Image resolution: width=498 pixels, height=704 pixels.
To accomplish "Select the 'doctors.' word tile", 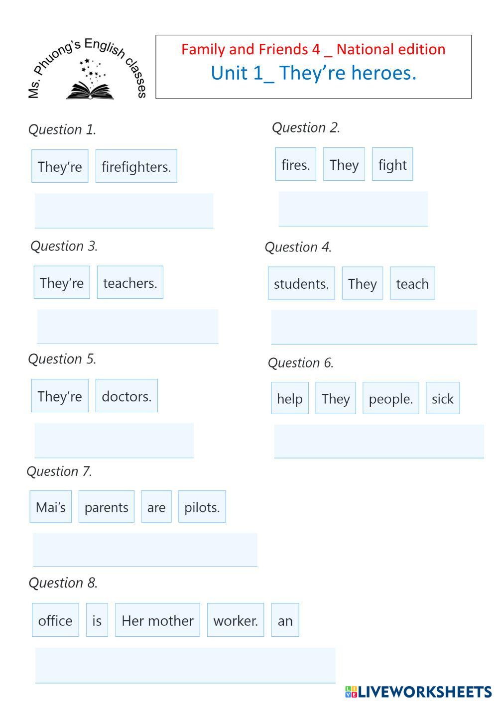I will [x=126, y=396].
